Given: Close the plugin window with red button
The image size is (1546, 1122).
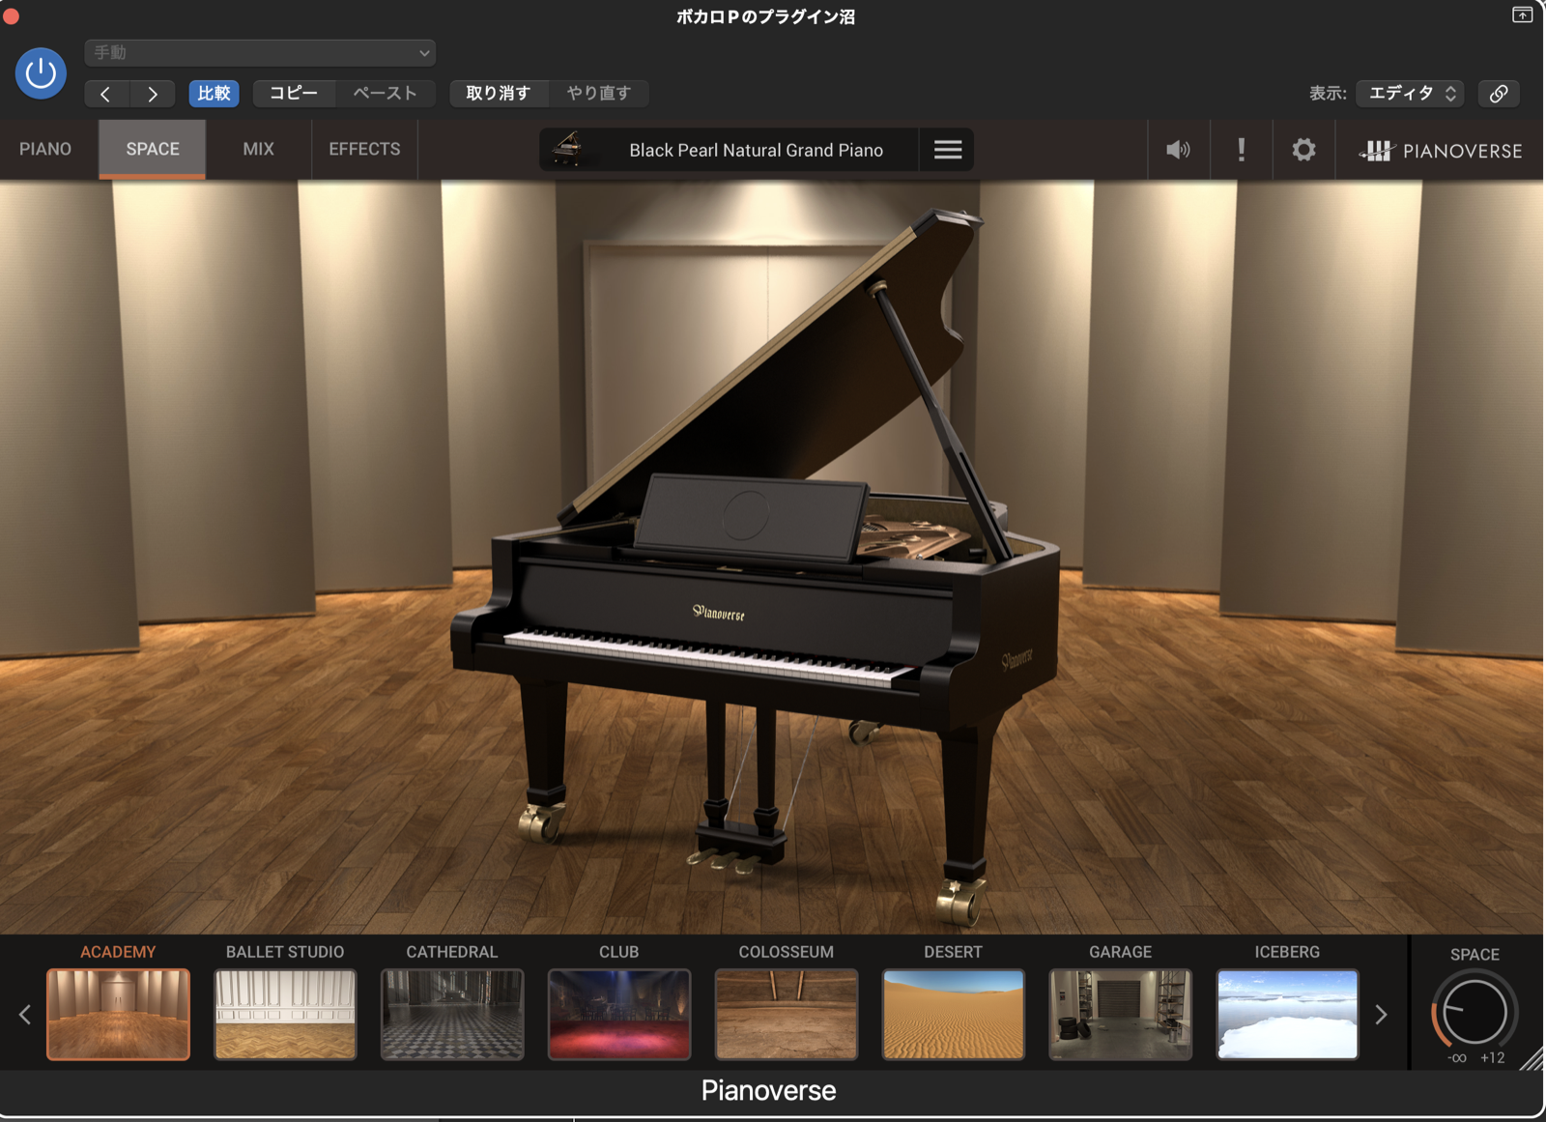Looking at the screenshot, I should click(11, 15).
